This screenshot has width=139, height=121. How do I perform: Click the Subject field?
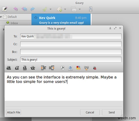coord(71,59)
